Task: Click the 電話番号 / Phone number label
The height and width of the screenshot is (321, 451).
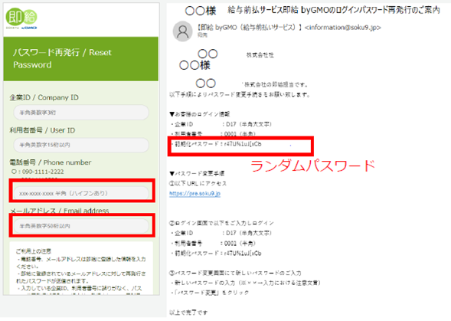Action: pyautogui.click(x=51, y=162)
